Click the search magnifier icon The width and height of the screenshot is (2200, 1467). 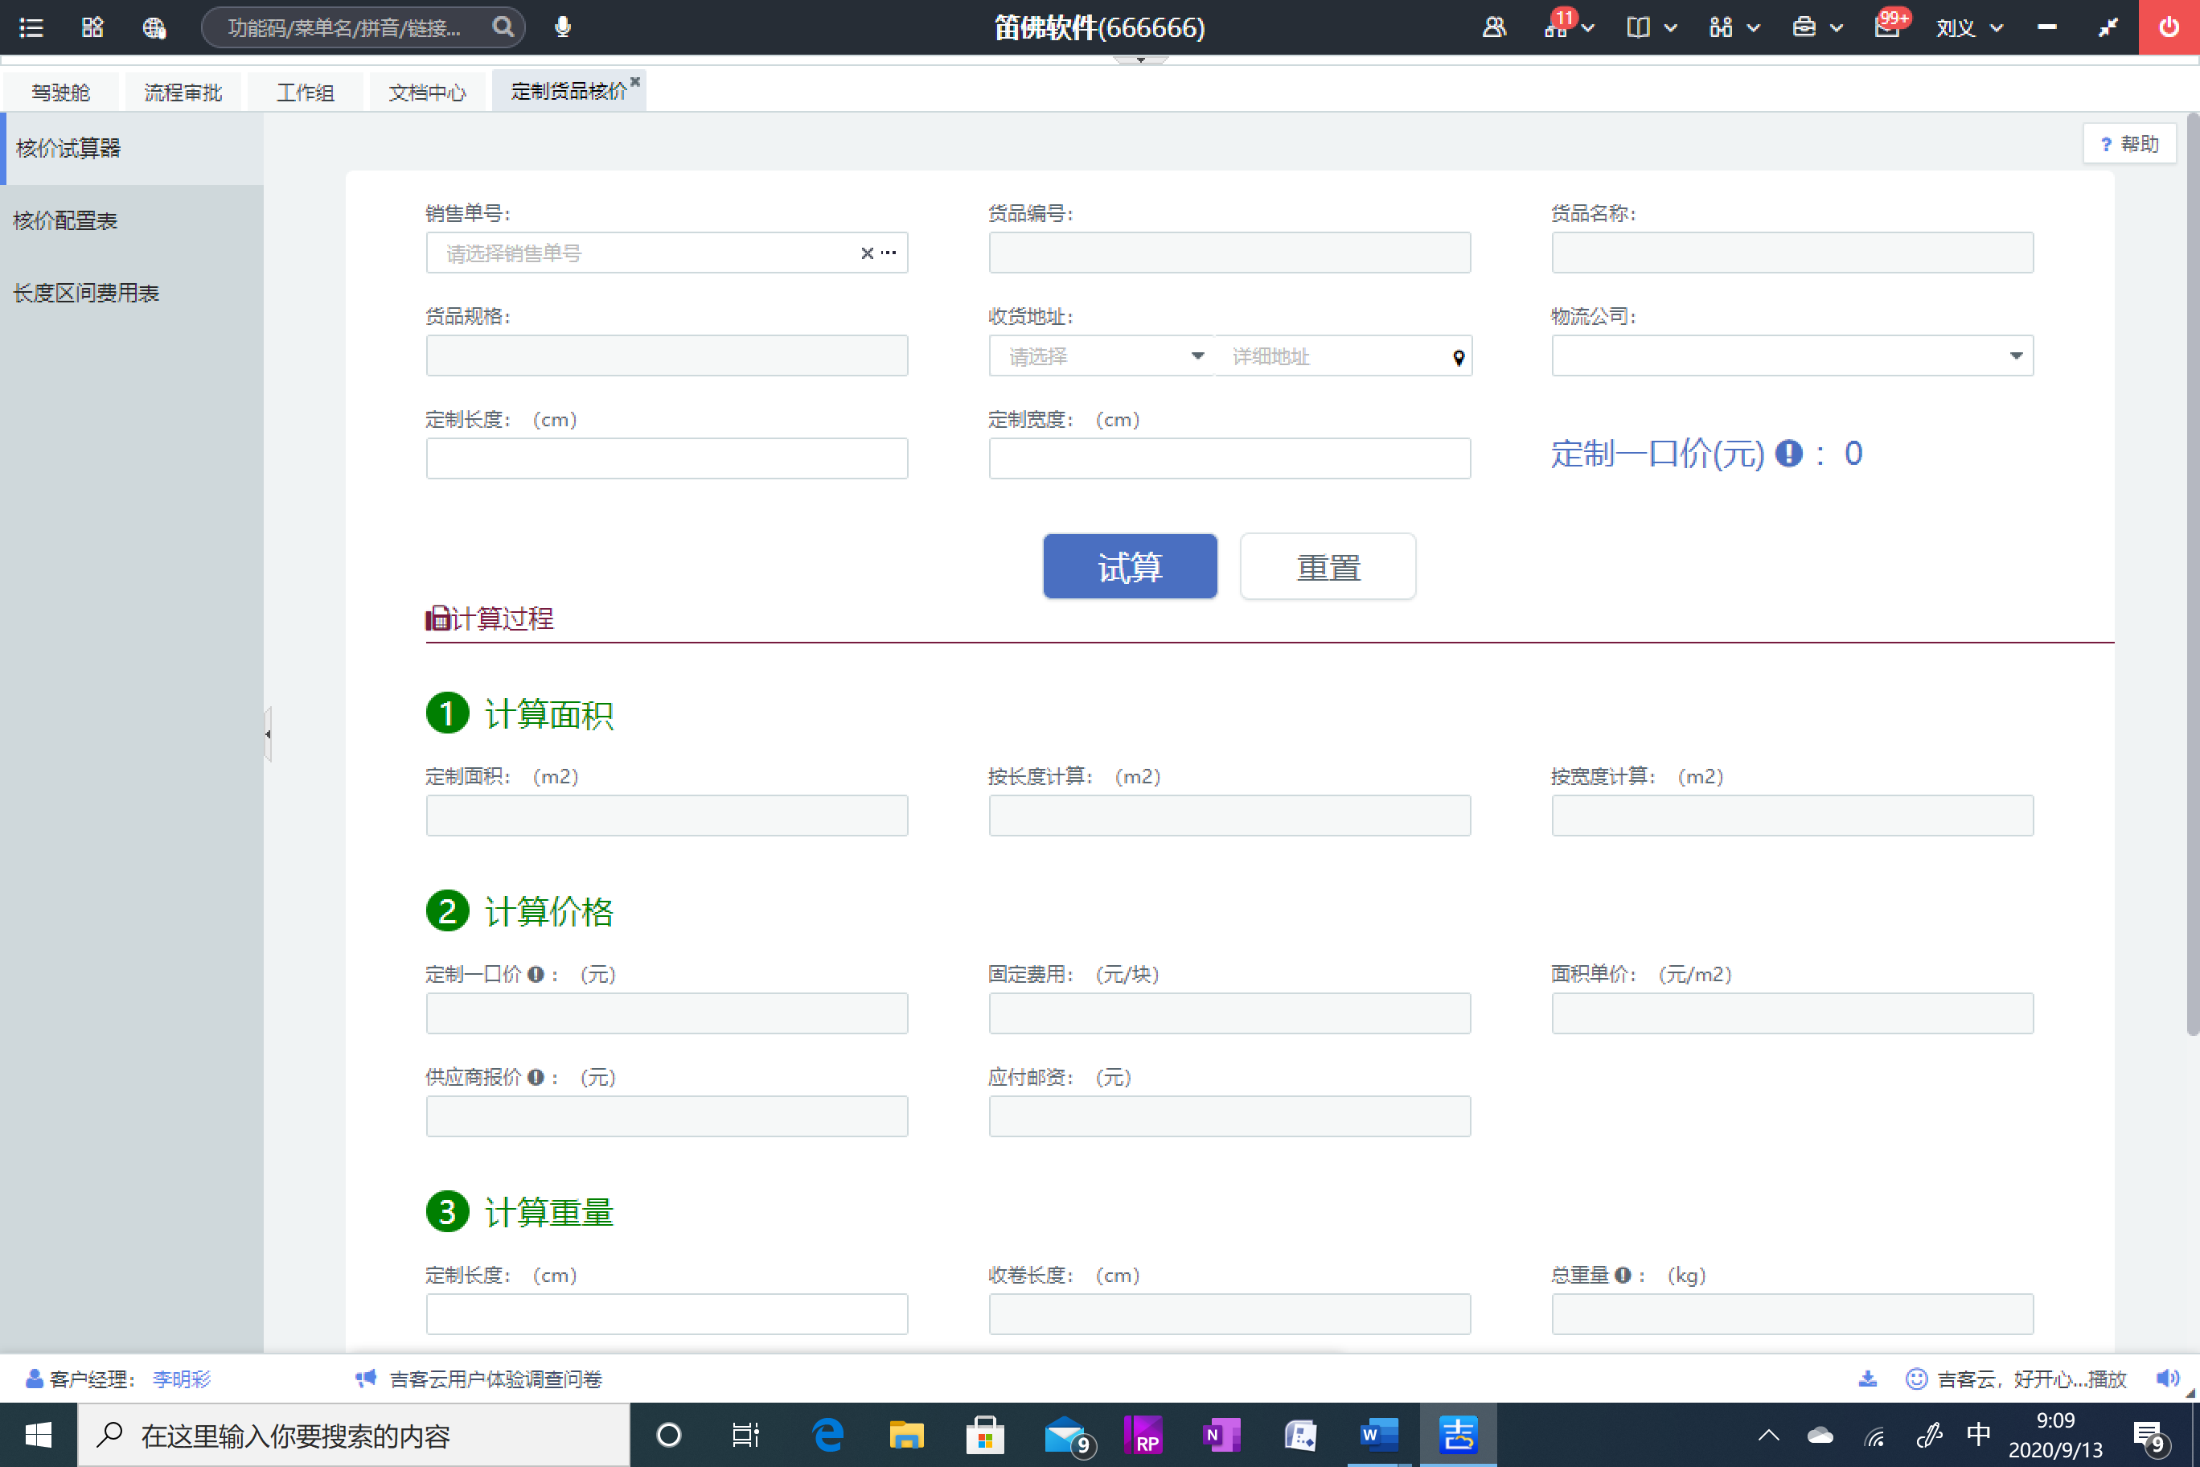503,27
